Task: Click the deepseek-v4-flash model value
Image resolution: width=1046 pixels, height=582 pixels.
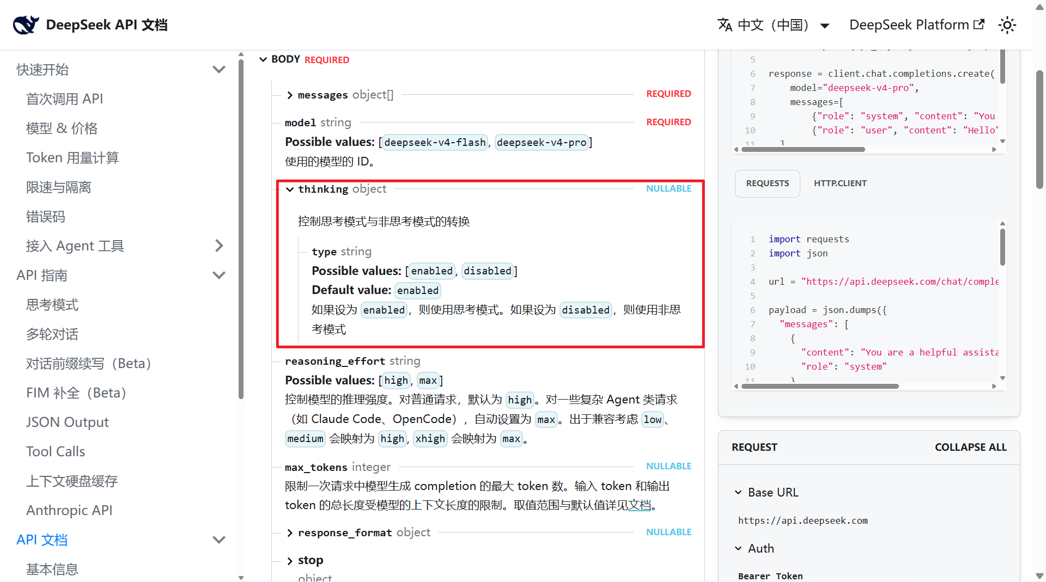Action: click(x=435, y=143)
